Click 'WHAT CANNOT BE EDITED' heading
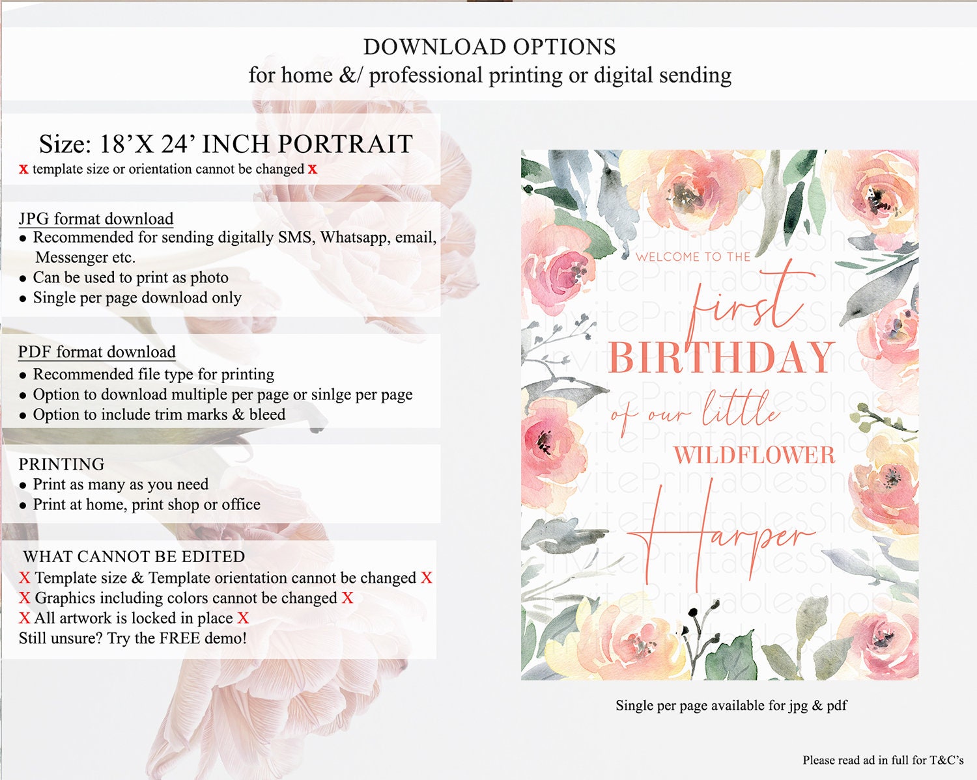 click(x=134, y=557)
